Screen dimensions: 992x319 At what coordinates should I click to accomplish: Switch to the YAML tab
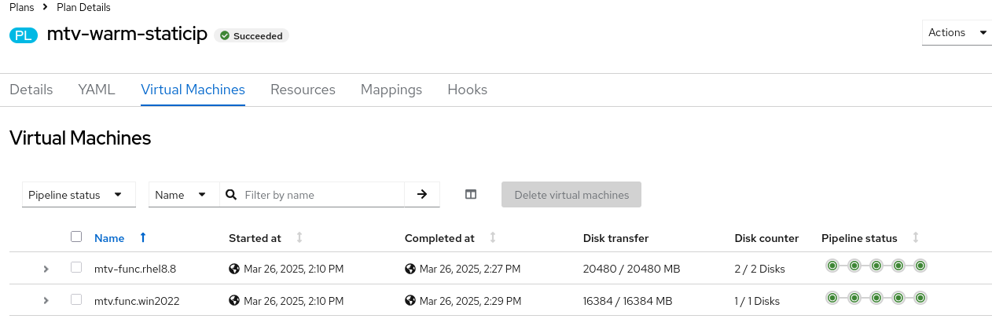click(97, 90)
